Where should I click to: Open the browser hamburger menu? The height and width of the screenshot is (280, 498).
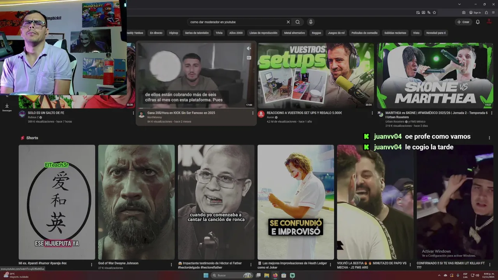[493, 12]
